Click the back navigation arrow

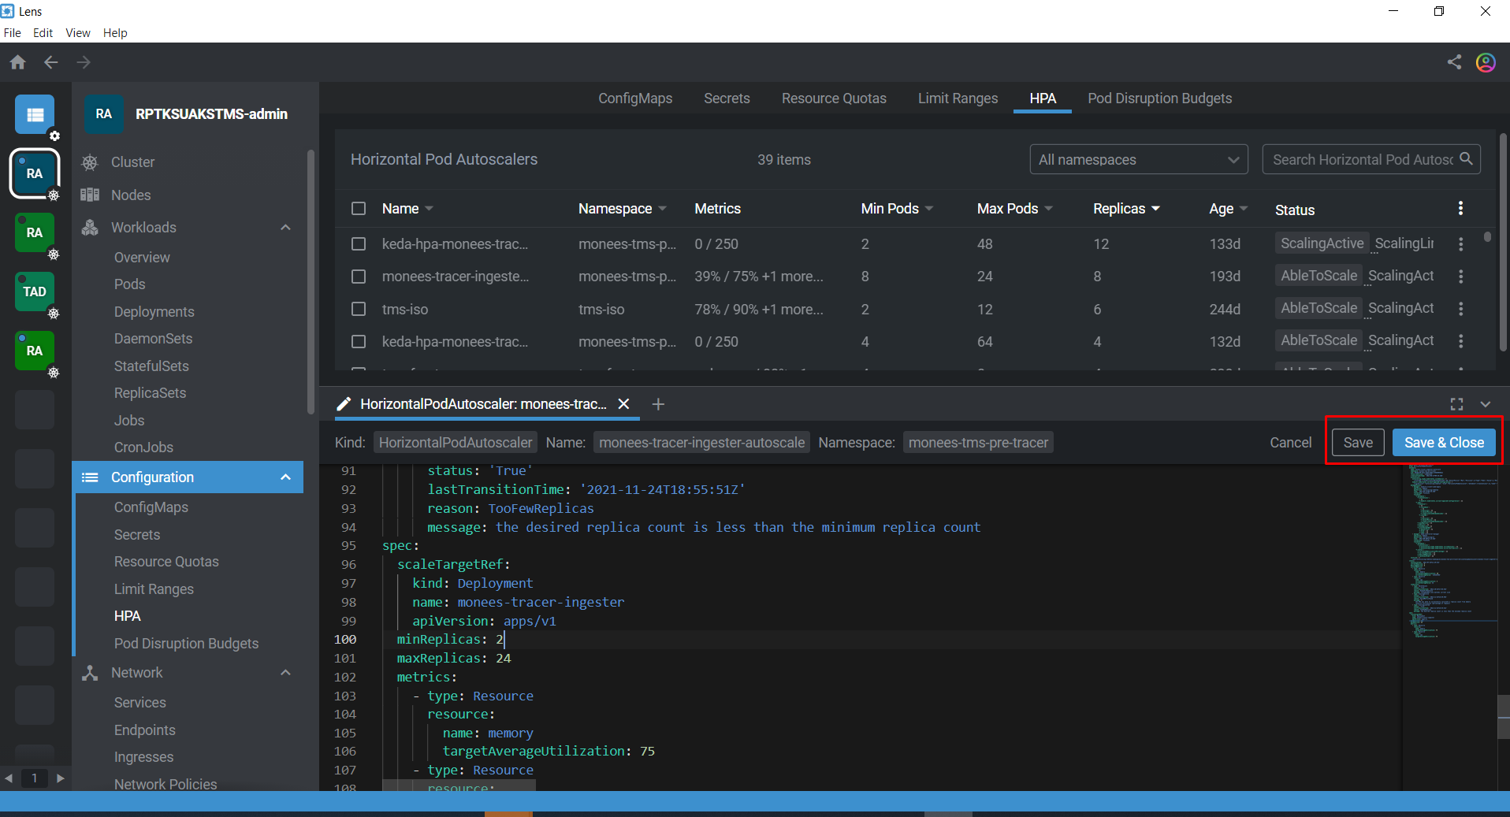50,62
